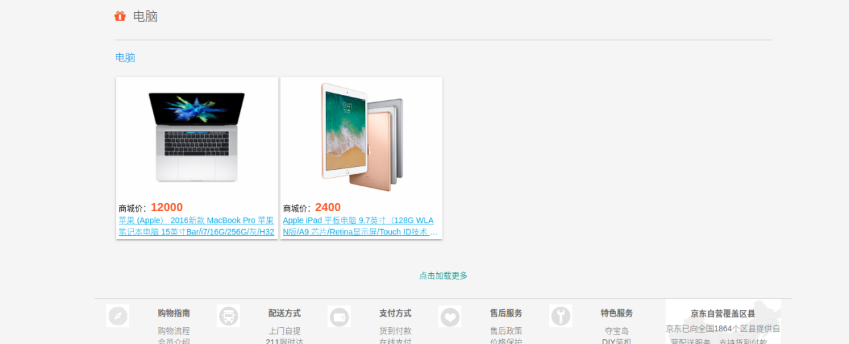Click the 京东自营覆盖区县 heading
The image size is (849, 344).
coord(723,313)
